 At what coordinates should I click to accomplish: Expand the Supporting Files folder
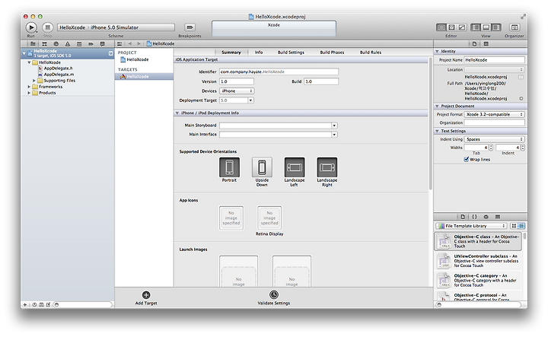34,81
